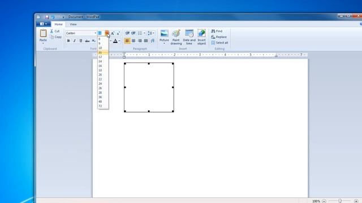The width and height of the screenshot is (362, 203).
Task: Select Center text alignment
Action: click(133, 41)
